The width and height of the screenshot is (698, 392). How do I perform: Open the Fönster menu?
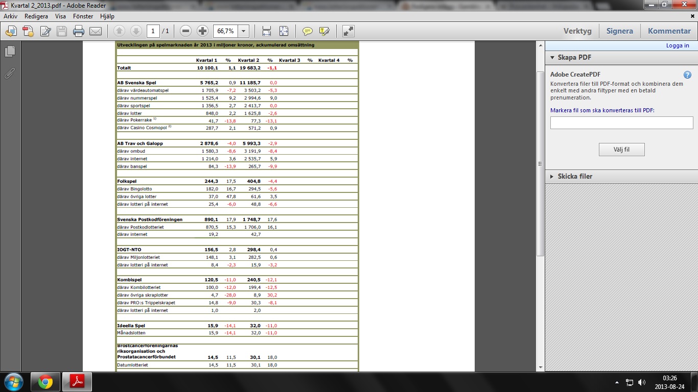pyautogui.click(x=83, y=16)
